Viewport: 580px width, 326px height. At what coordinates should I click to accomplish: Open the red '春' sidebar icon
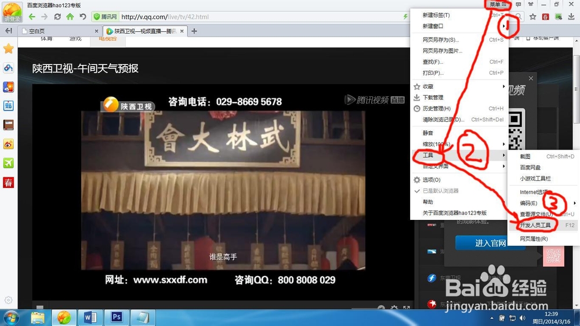8,182
